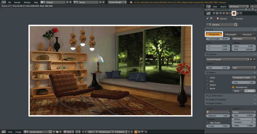
Task: Open the camera data properties tab
Action: pos(234,13)
